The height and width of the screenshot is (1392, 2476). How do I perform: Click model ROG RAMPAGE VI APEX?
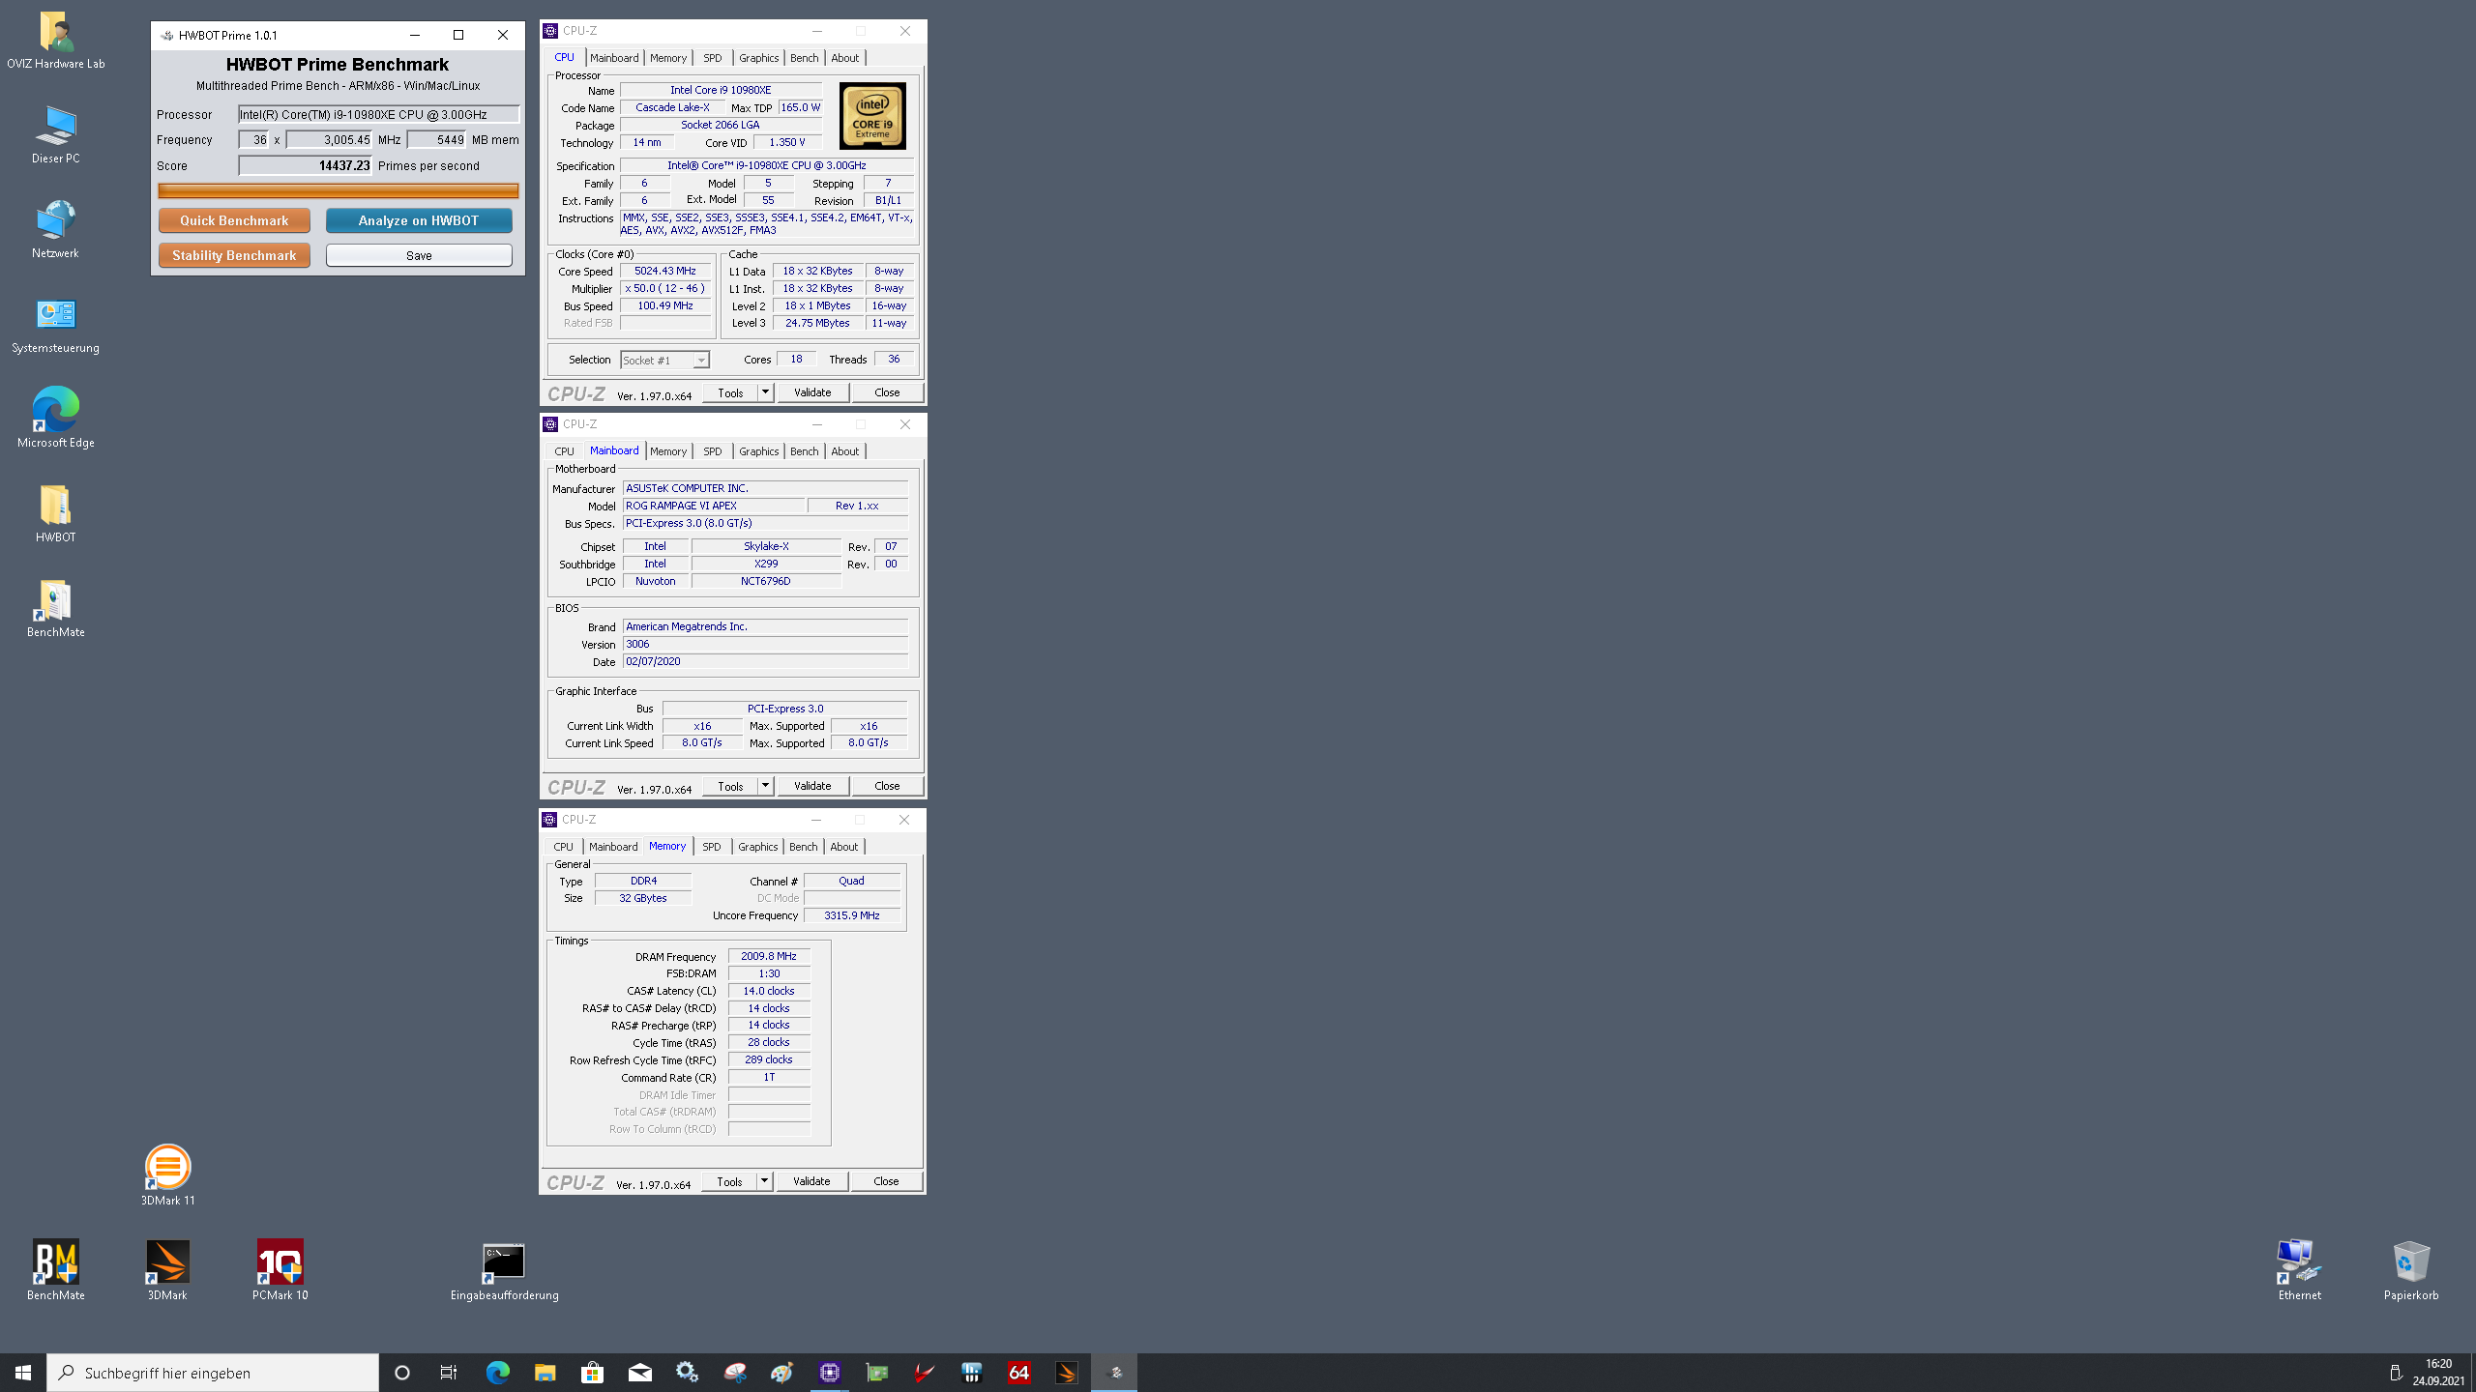coord(714,507)
